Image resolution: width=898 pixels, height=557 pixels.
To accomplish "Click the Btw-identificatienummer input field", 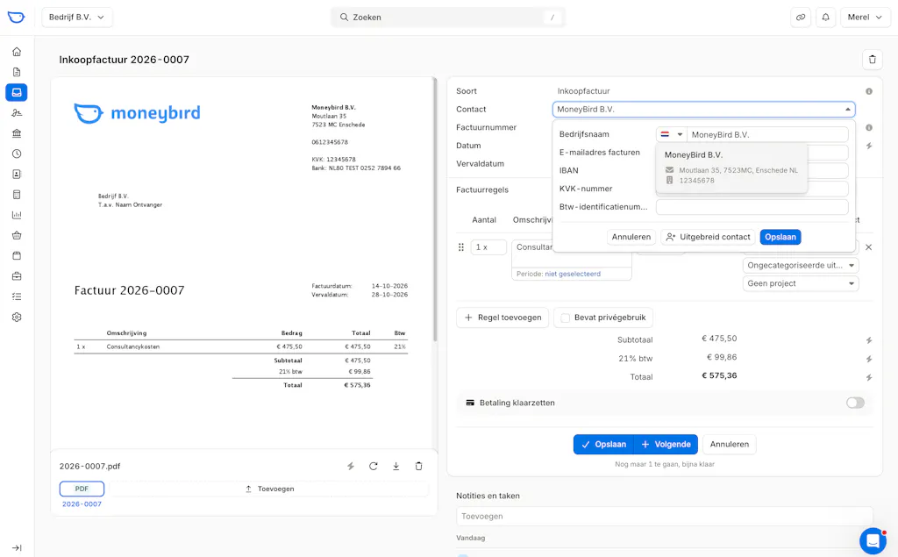I will [x=752, y=207].
